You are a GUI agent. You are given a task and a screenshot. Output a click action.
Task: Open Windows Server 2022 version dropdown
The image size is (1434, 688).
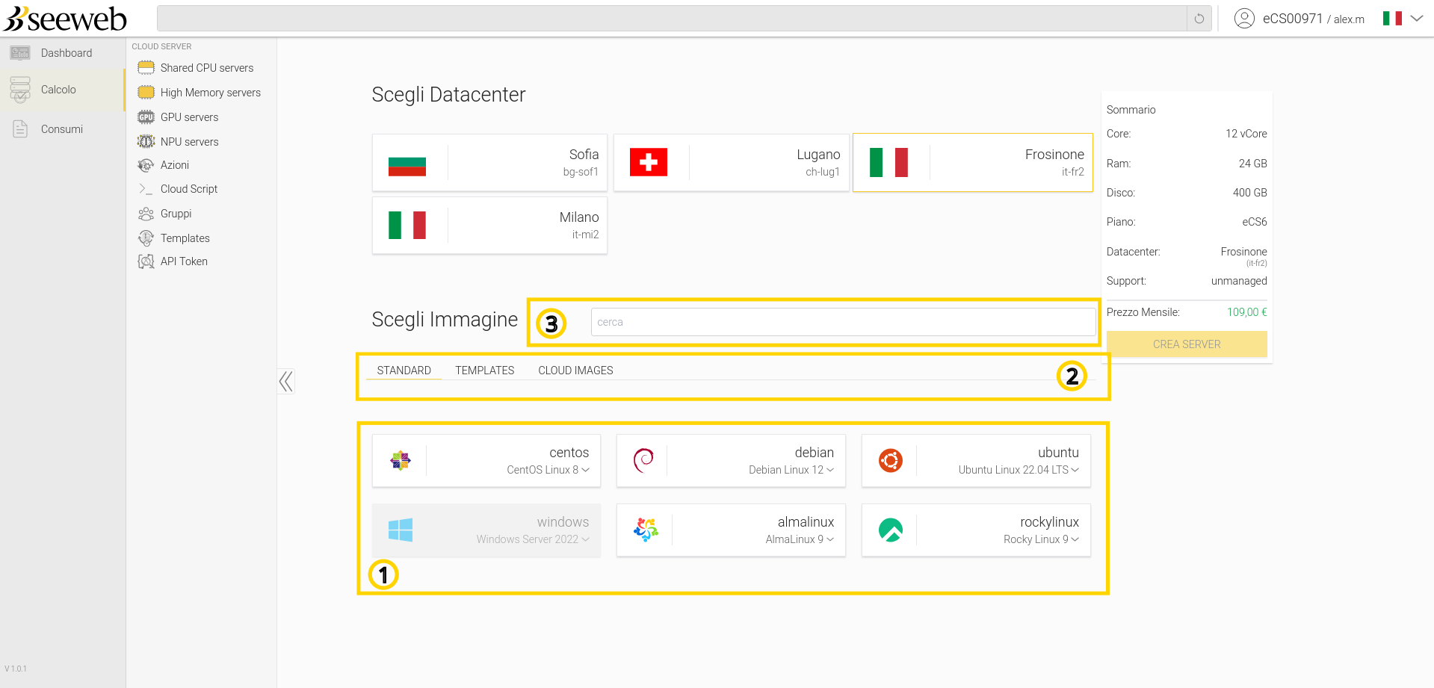point(533,539)
